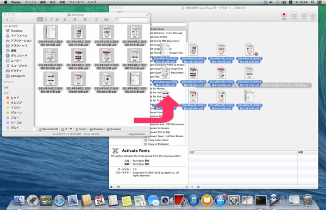Screen dimensions: 326x210
Task: Adjust the Finder icon size slider
Action: pos(137,134)
